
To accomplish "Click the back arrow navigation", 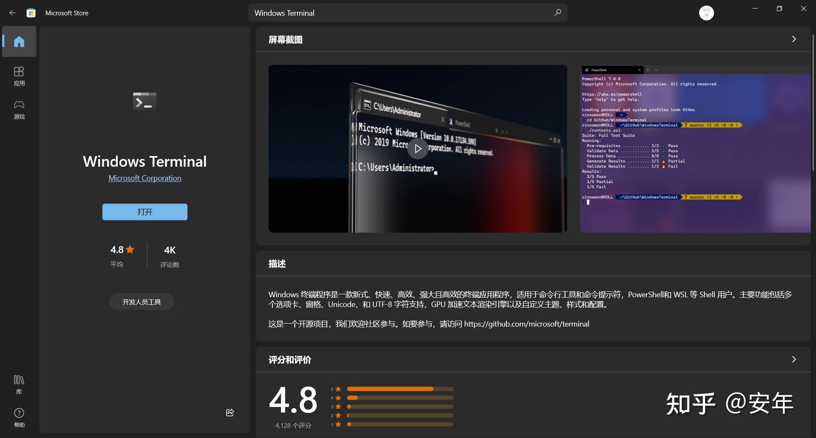I will point(12,12).
